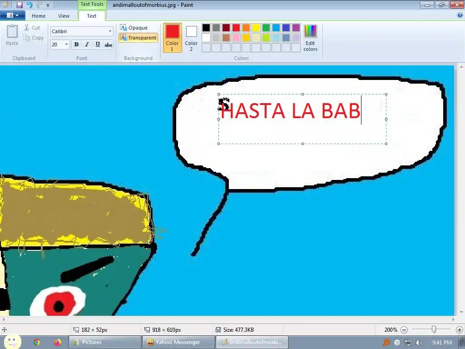Pick the yellow color swatch
This screenshot has width=465, height=349.
coord(256,28)
